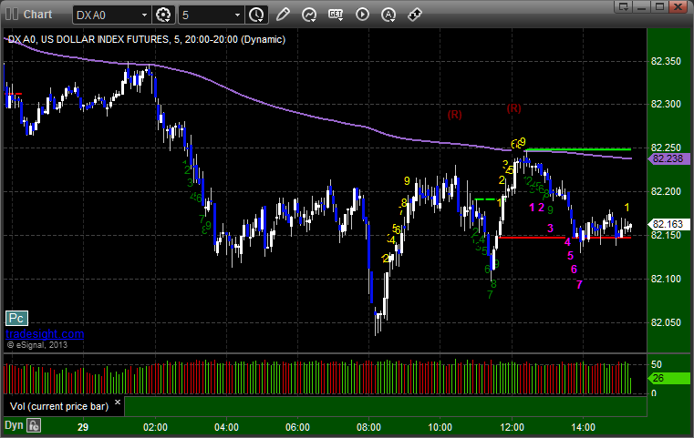This screenshot has width=694, height=438.
Task: Click the 08:00 time axis label
Action: tap(368, 427)
